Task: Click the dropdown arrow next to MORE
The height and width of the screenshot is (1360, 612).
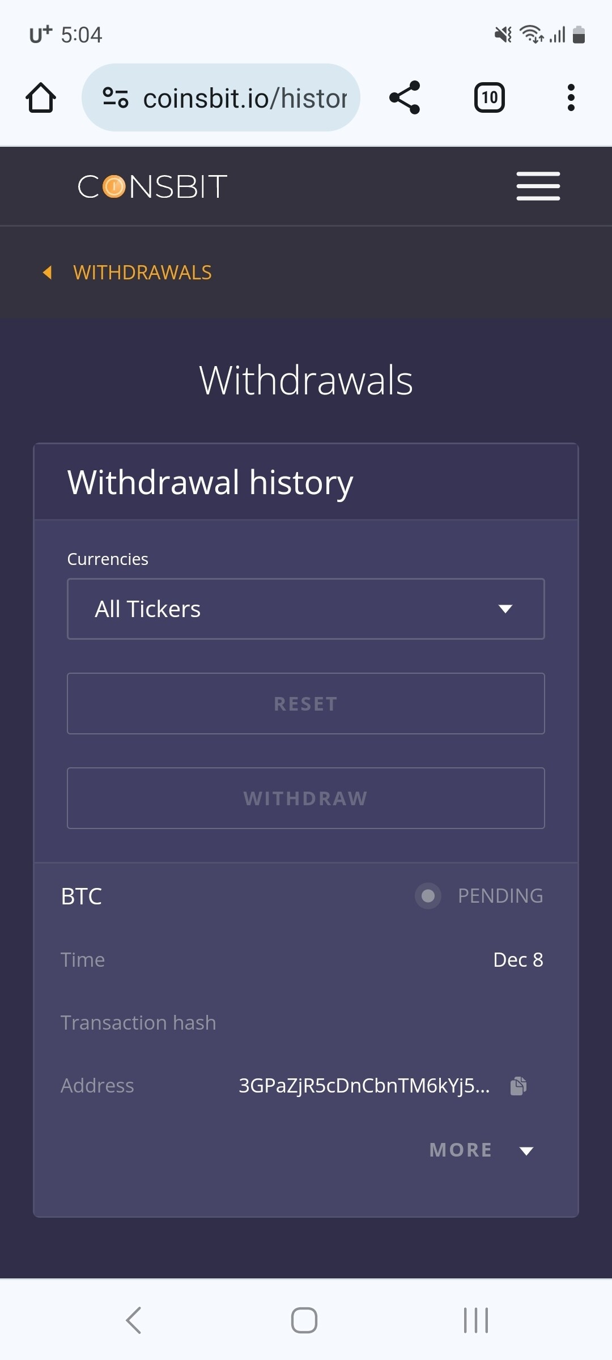Action: 526,1150
